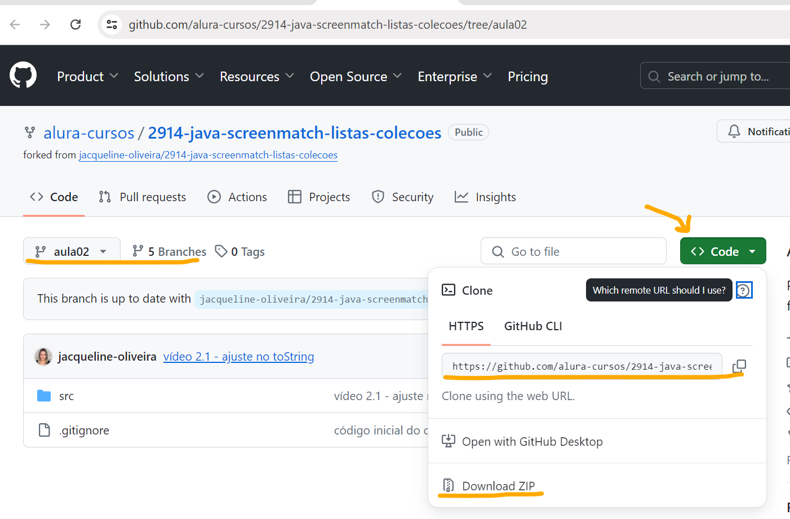Screen dimensions: 790x519
Task: Open the alura-cursos owner link
Action: pos(89,133)
